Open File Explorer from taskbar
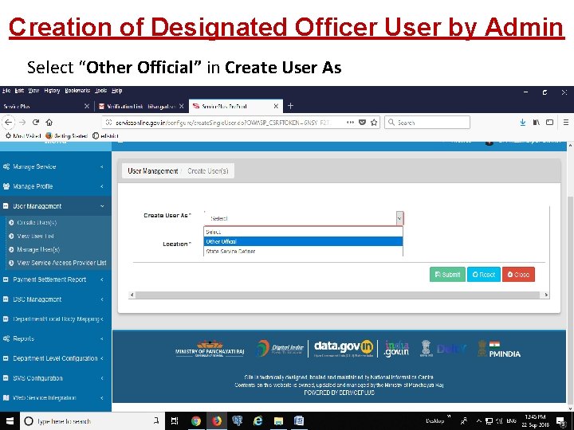 coord(278,421)
